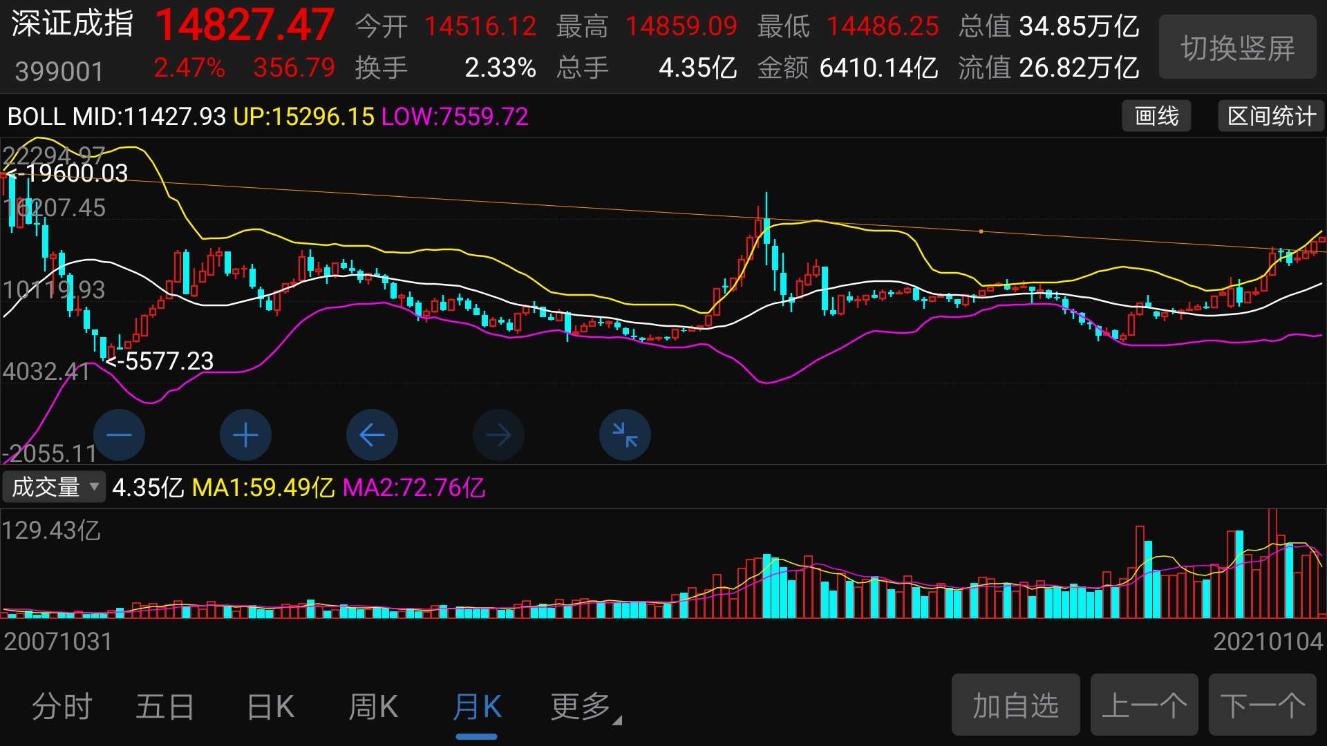Image resolution: width=1327 pixels, height=746 pixels.
Task: Tap the end date 20210104
Action: 1268,641
